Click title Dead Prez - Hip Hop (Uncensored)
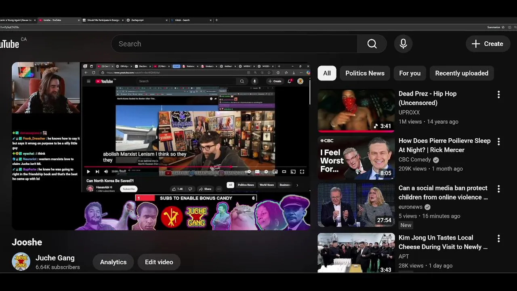 pos(427,98)
